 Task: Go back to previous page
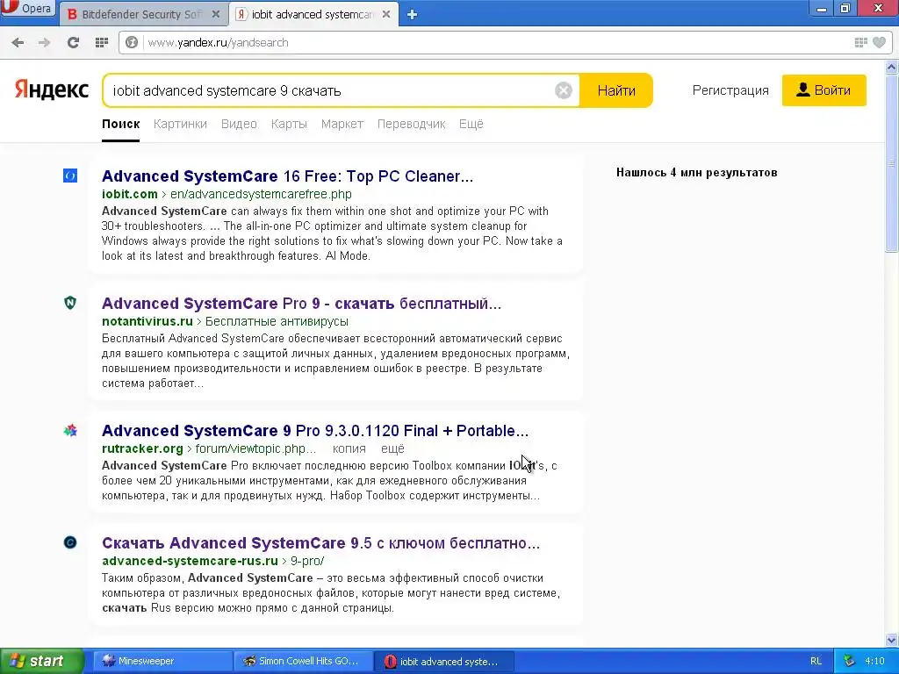[18, 42]
